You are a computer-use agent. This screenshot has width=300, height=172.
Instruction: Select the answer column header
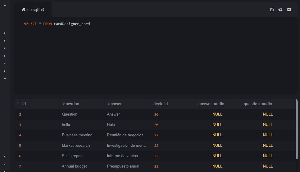pos(115,104)
